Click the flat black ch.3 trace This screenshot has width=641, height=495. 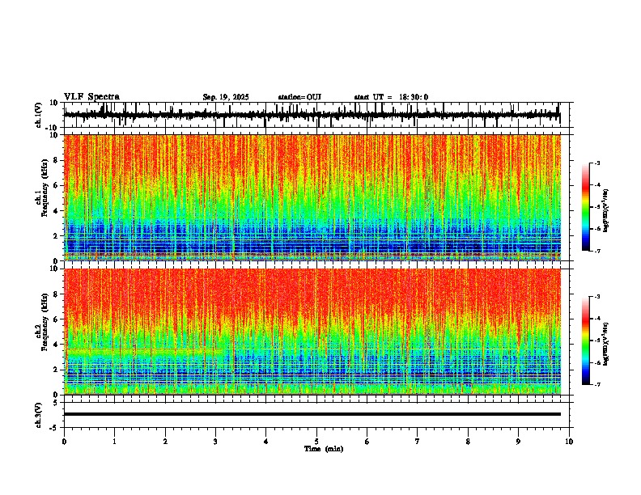(x=312, y=414)
